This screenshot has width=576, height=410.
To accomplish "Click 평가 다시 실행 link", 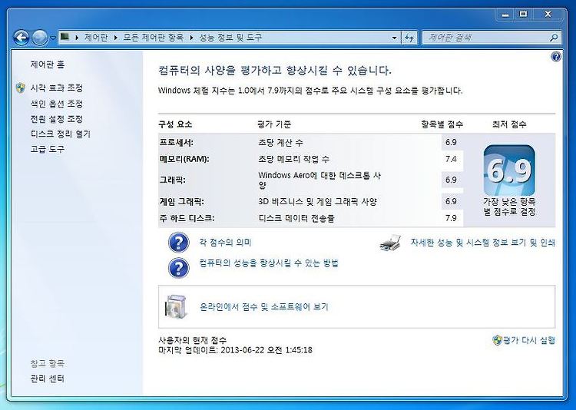I will [x=529, y=340].
